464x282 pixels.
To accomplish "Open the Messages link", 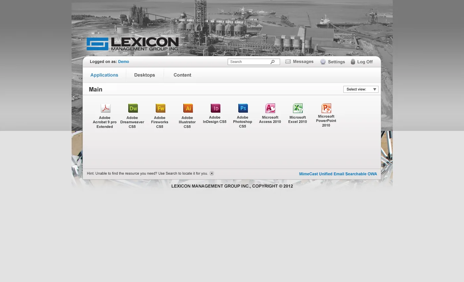I will 303,62.
